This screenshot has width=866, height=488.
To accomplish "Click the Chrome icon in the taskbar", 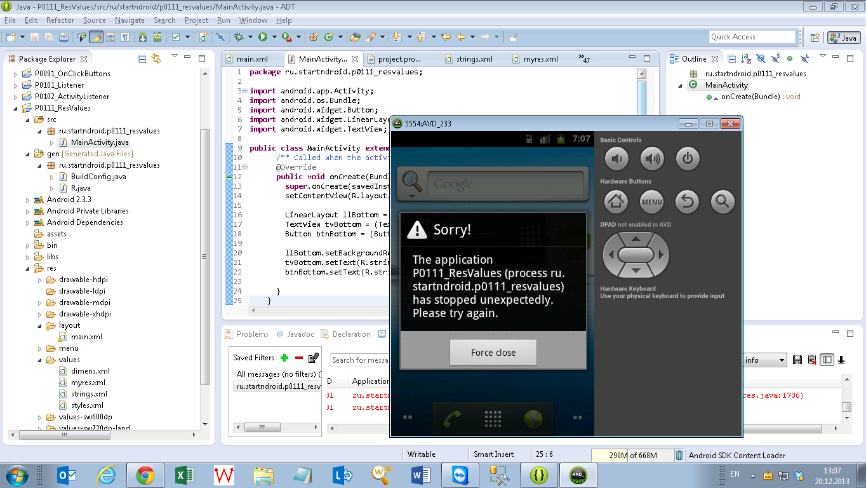I will 145,475.
